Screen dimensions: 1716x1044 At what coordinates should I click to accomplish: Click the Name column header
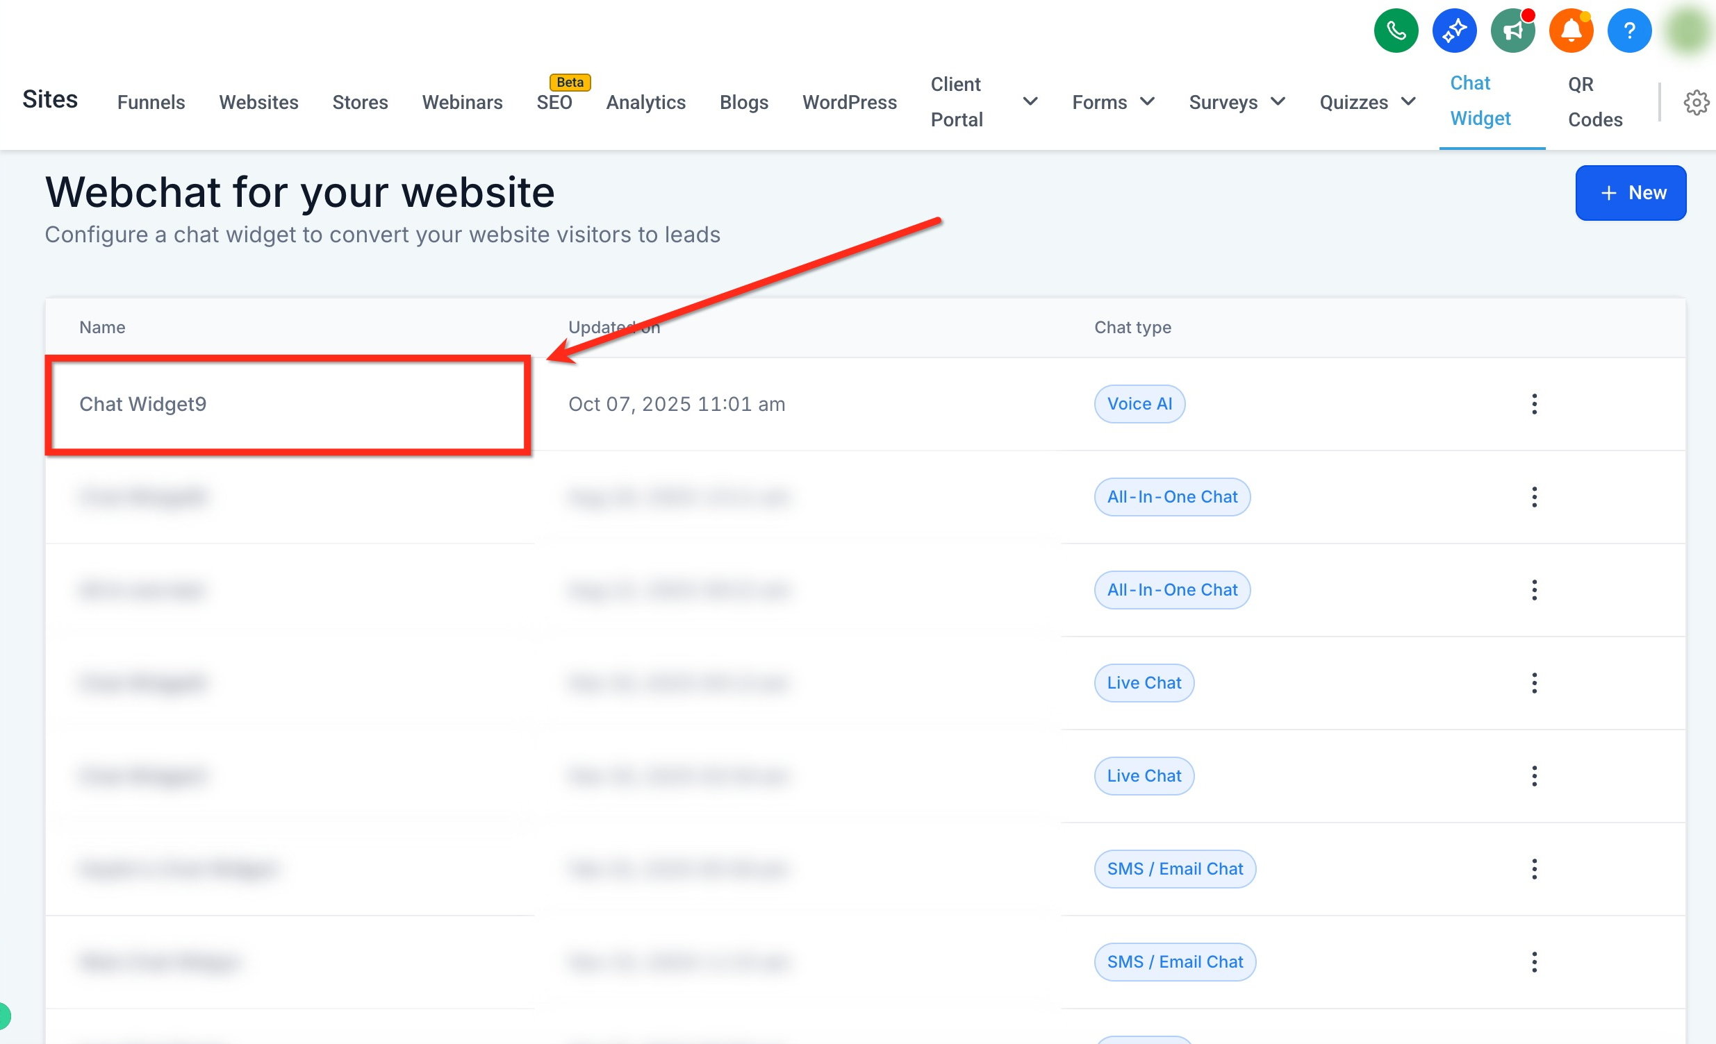tap(102, 327)
